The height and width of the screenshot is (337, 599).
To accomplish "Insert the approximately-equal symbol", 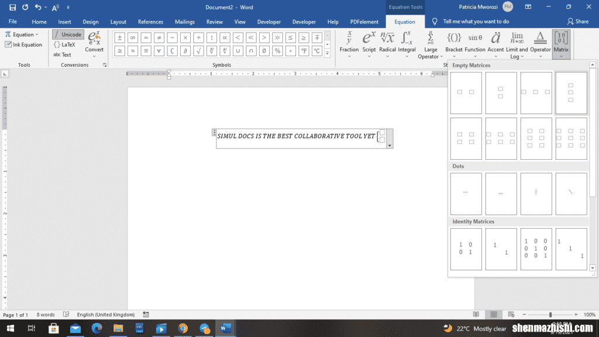I will pyautogui.click(x=133, y=51).
